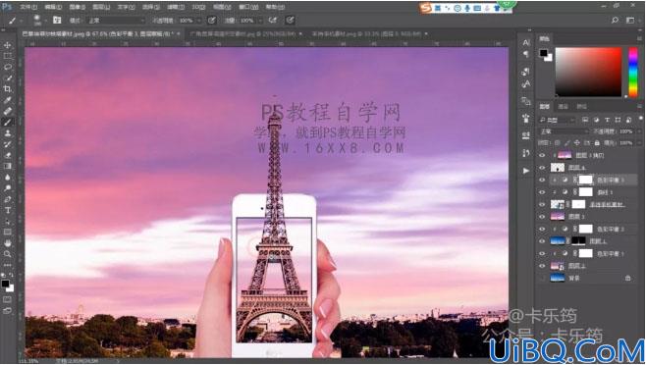Select the Zoom tool

click(x=8, y=254)
